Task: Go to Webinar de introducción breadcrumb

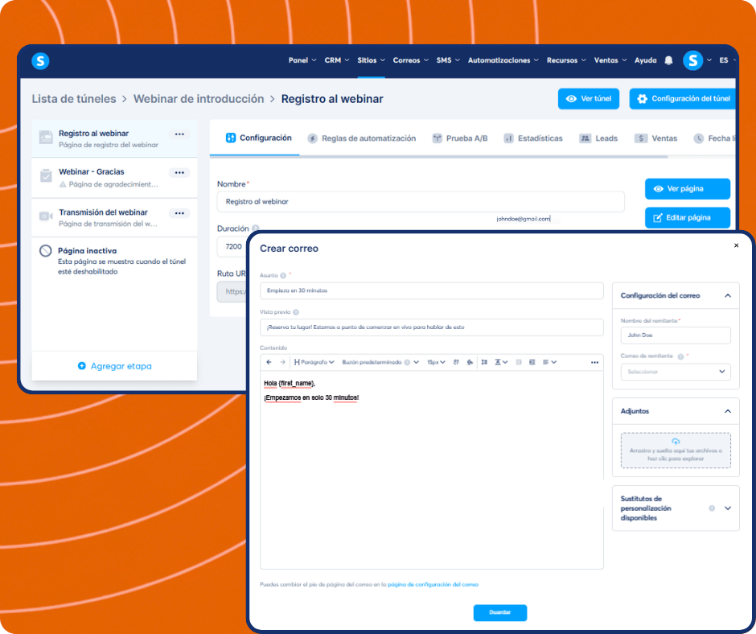Action: pos(199,99)
